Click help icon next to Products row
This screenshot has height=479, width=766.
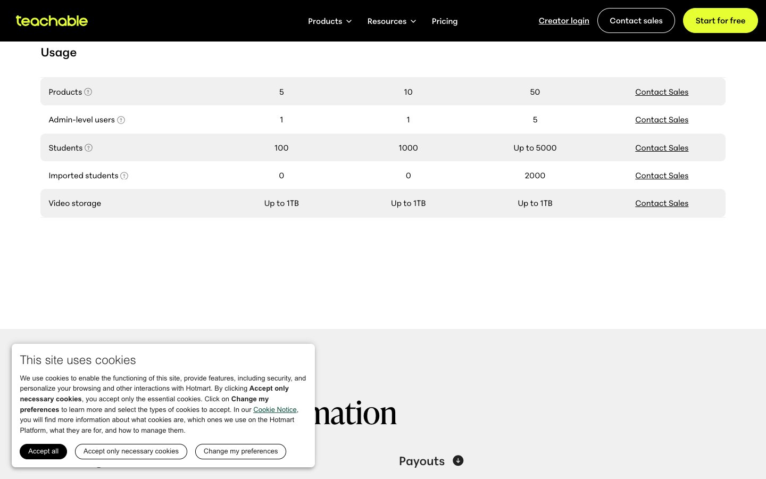(x=88, y=92)
